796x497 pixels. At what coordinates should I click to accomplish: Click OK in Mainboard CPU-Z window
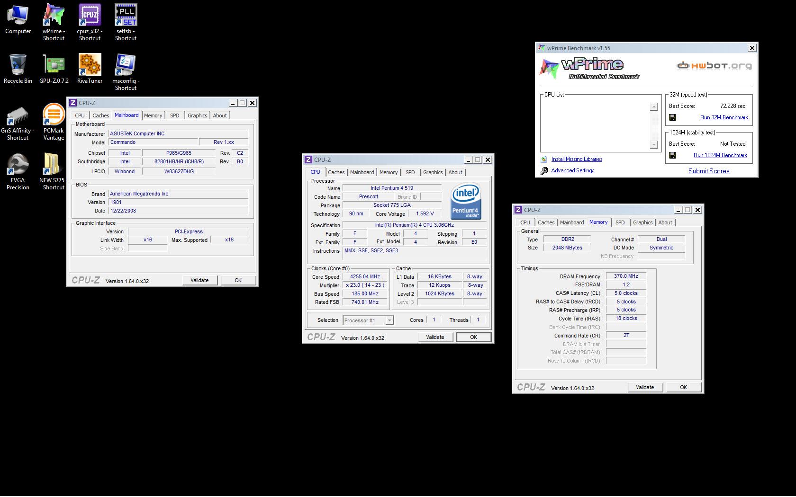pyautogui.click(x=238, y=280)
